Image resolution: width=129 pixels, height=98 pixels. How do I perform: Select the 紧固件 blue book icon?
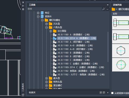(42, 16)
